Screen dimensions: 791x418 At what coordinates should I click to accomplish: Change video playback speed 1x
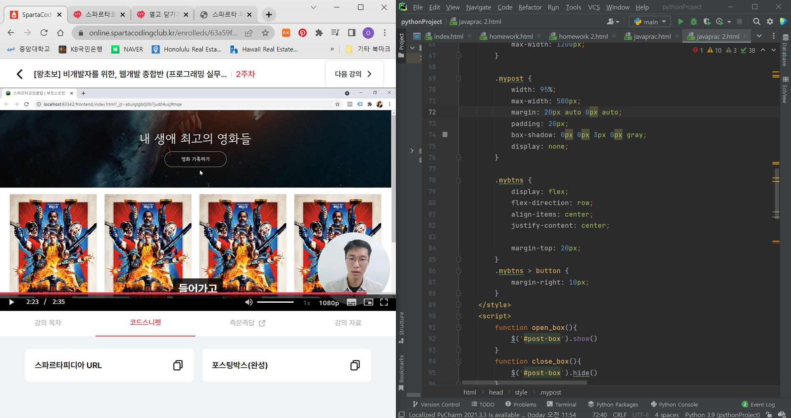(x=307, y=303)
